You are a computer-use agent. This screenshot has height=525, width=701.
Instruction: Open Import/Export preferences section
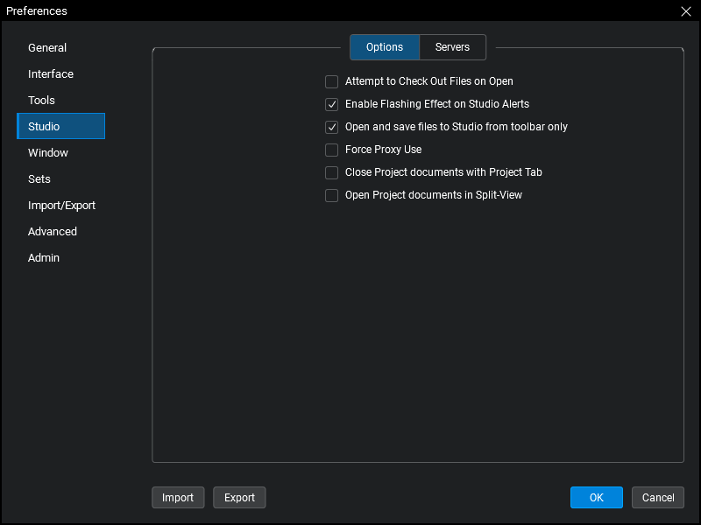pos(61,206)
